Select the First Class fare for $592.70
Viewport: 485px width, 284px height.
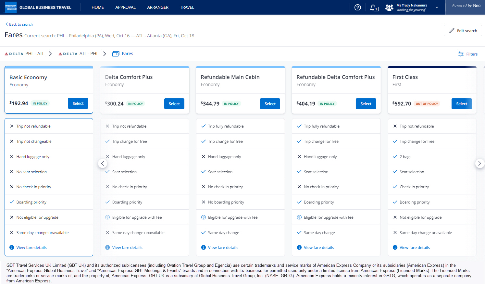tap(462, 104)
